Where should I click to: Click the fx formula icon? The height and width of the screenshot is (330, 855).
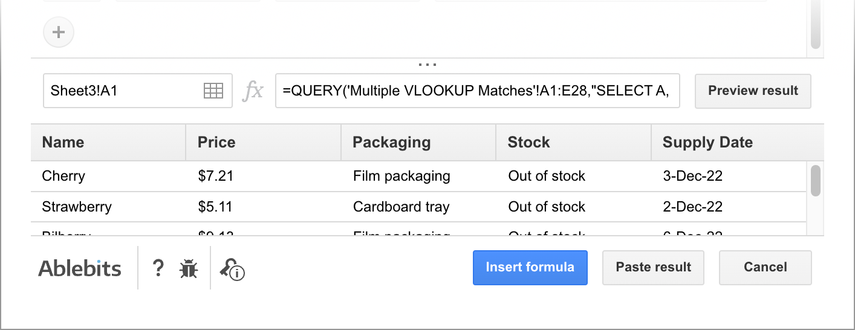click(x=253, y=91)
